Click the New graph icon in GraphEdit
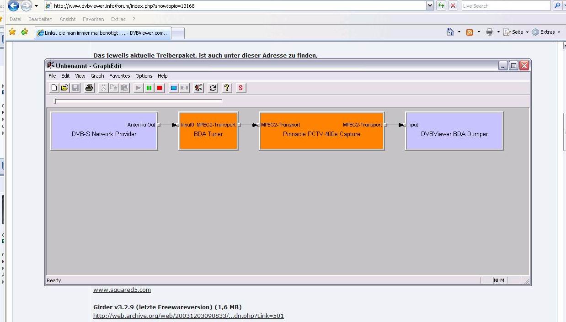This screenshot has width=566, height=322. point(54,88)
